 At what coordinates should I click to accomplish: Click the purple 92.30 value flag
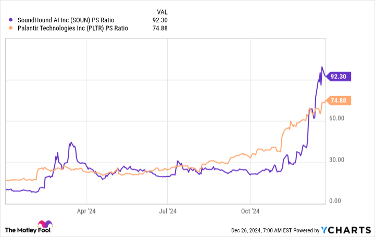coord(339,76)
